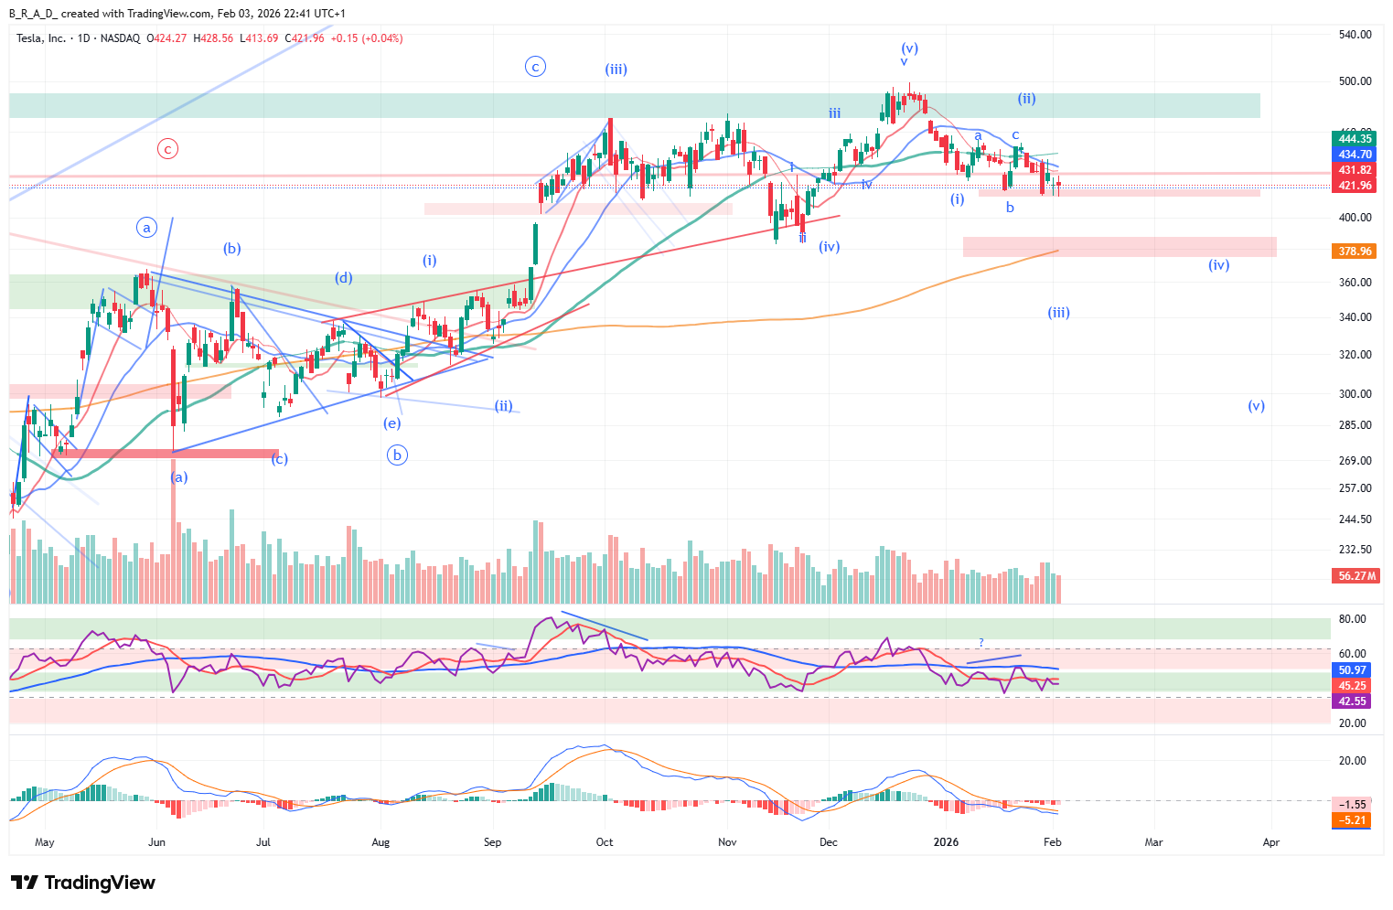Click the Tesla, Inc. symbol title

(41, 38)
